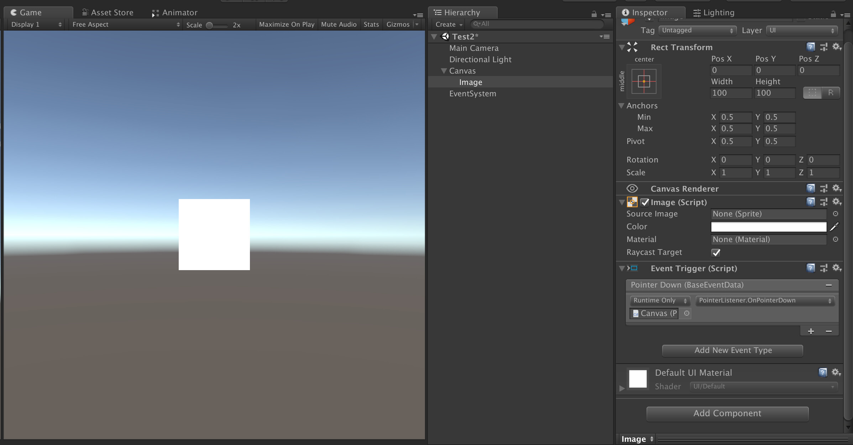Open the Layer dropdown showing UI

[802, 31]
